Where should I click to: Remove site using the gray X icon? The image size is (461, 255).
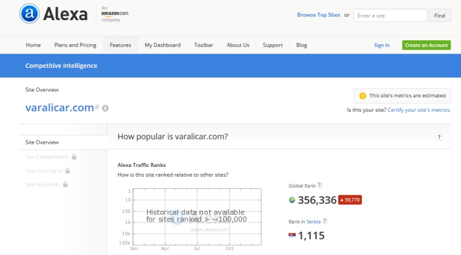105,108
